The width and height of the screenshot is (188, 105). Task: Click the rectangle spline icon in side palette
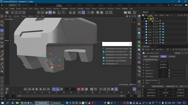click(139, 29)
